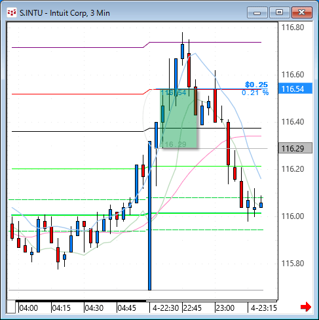Click the red scroll-forward arrow icon
The height and width of the screenshot is (320, 319).
pyautogui.click(x=305, y=307)
